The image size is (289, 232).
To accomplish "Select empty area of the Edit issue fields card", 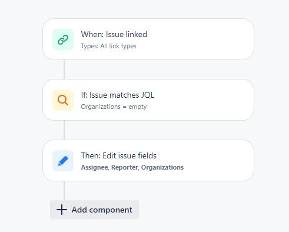I will 218,161.
